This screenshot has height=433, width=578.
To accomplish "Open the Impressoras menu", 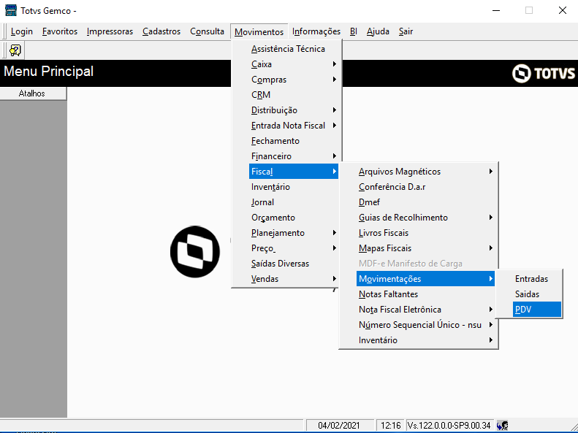I will [110, 31].
